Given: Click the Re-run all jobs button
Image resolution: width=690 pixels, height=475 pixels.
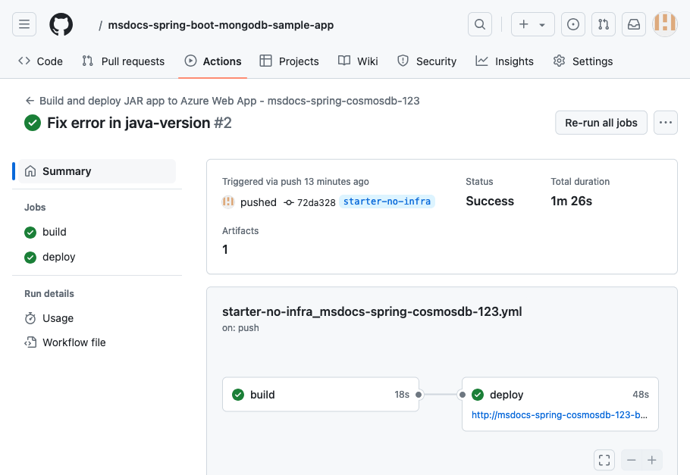Looking at the screenshot, I should click(x=601, y=122).
